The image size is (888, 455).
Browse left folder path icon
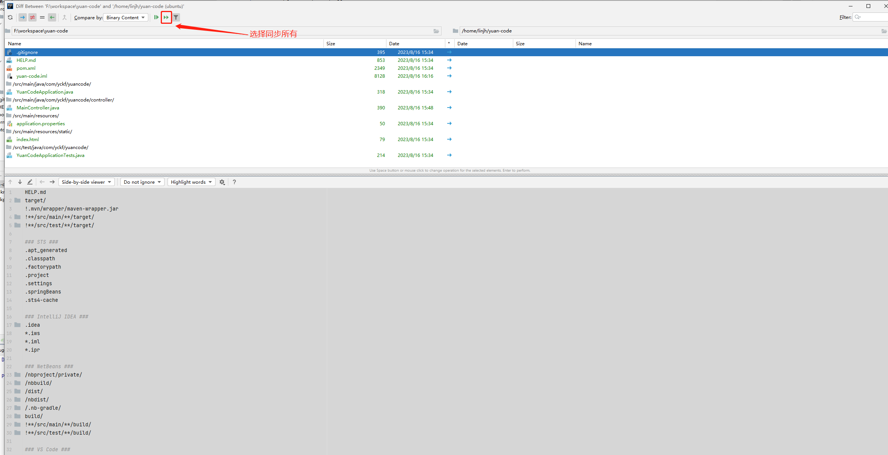436,31
